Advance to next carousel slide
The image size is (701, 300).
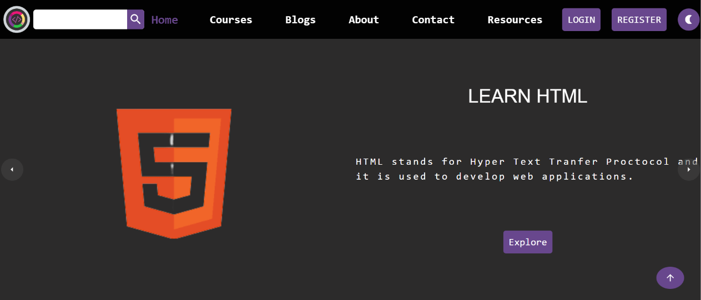689,170
